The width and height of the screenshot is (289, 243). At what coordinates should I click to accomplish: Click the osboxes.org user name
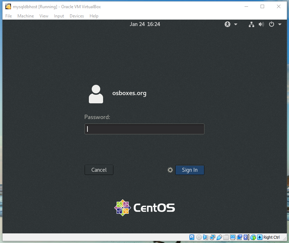pos(129,93)
